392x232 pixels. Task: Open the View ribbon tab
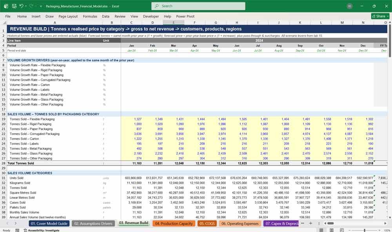click(134, 16)
